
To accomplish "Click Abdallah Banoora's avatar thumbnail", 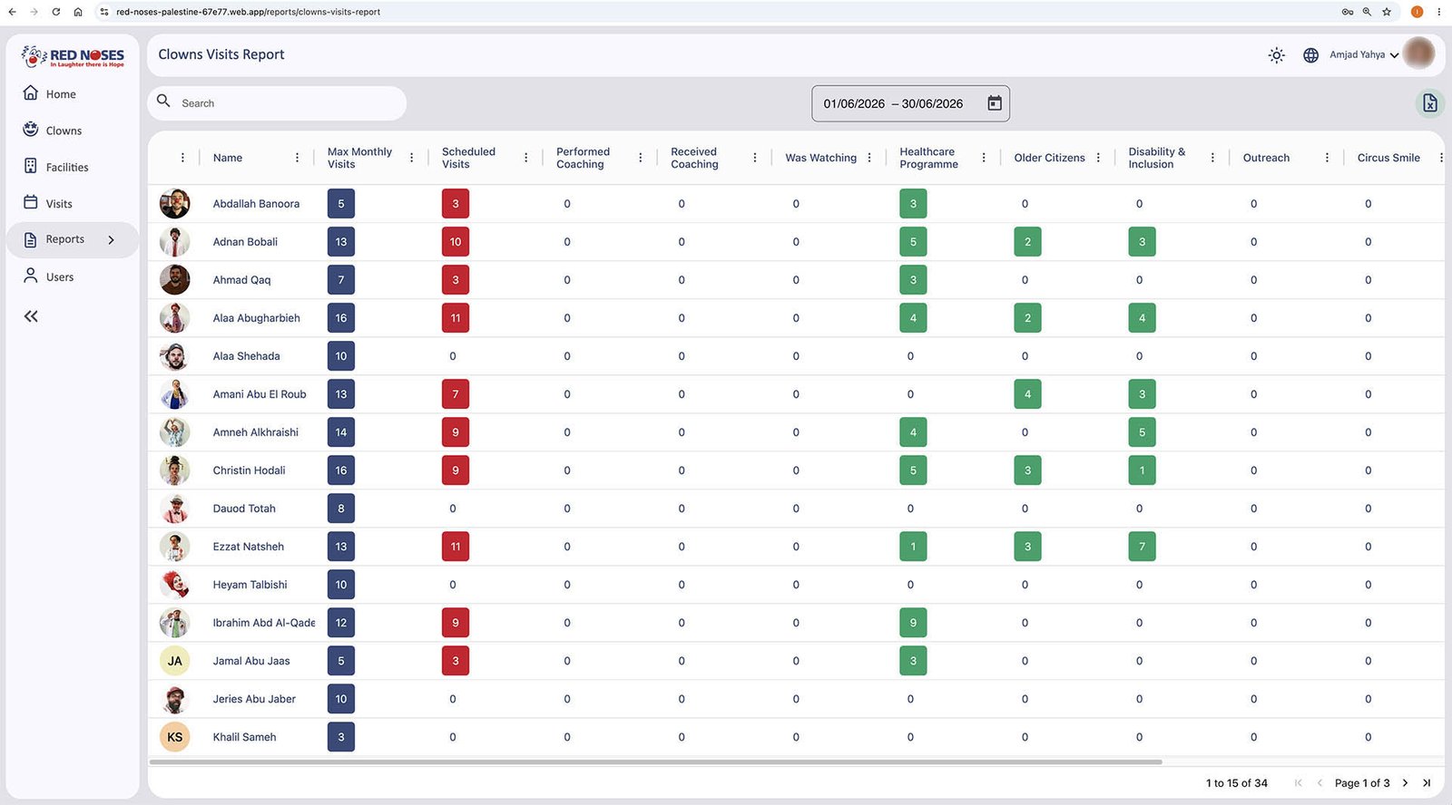I will 174,204.
